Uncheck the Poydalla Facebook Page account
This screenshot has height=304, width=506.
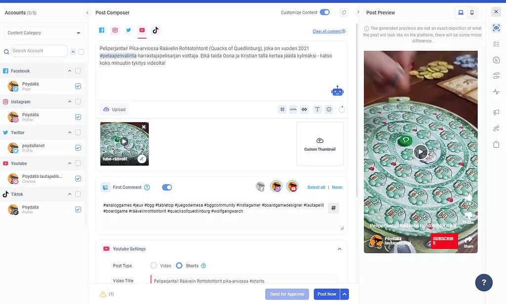click(x=78, y=86)
